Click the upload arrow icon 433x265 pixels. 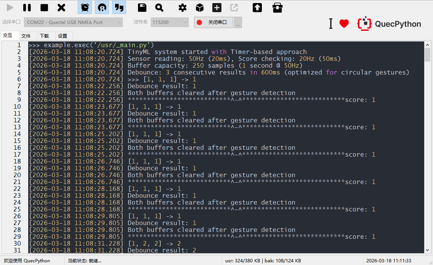click(257, 8)
